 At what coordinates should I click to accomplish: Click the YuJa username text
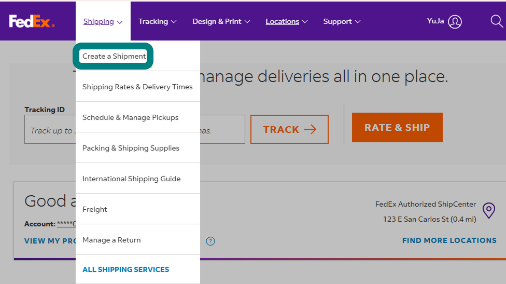pos(435,21)
